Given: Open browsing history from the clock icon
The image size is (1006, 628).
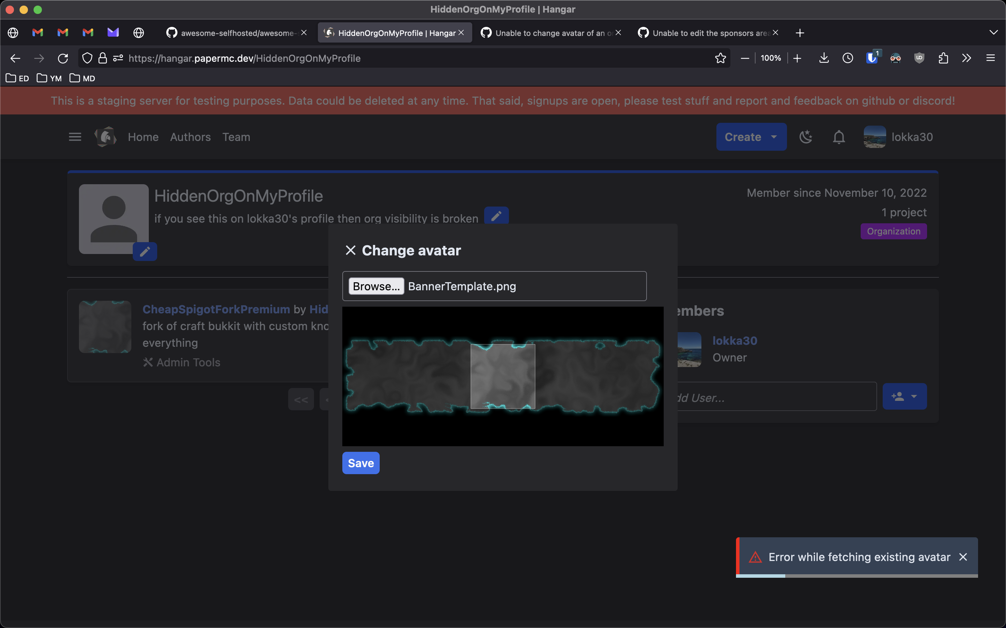Looking at the screenshot, I should click(848, 58).
